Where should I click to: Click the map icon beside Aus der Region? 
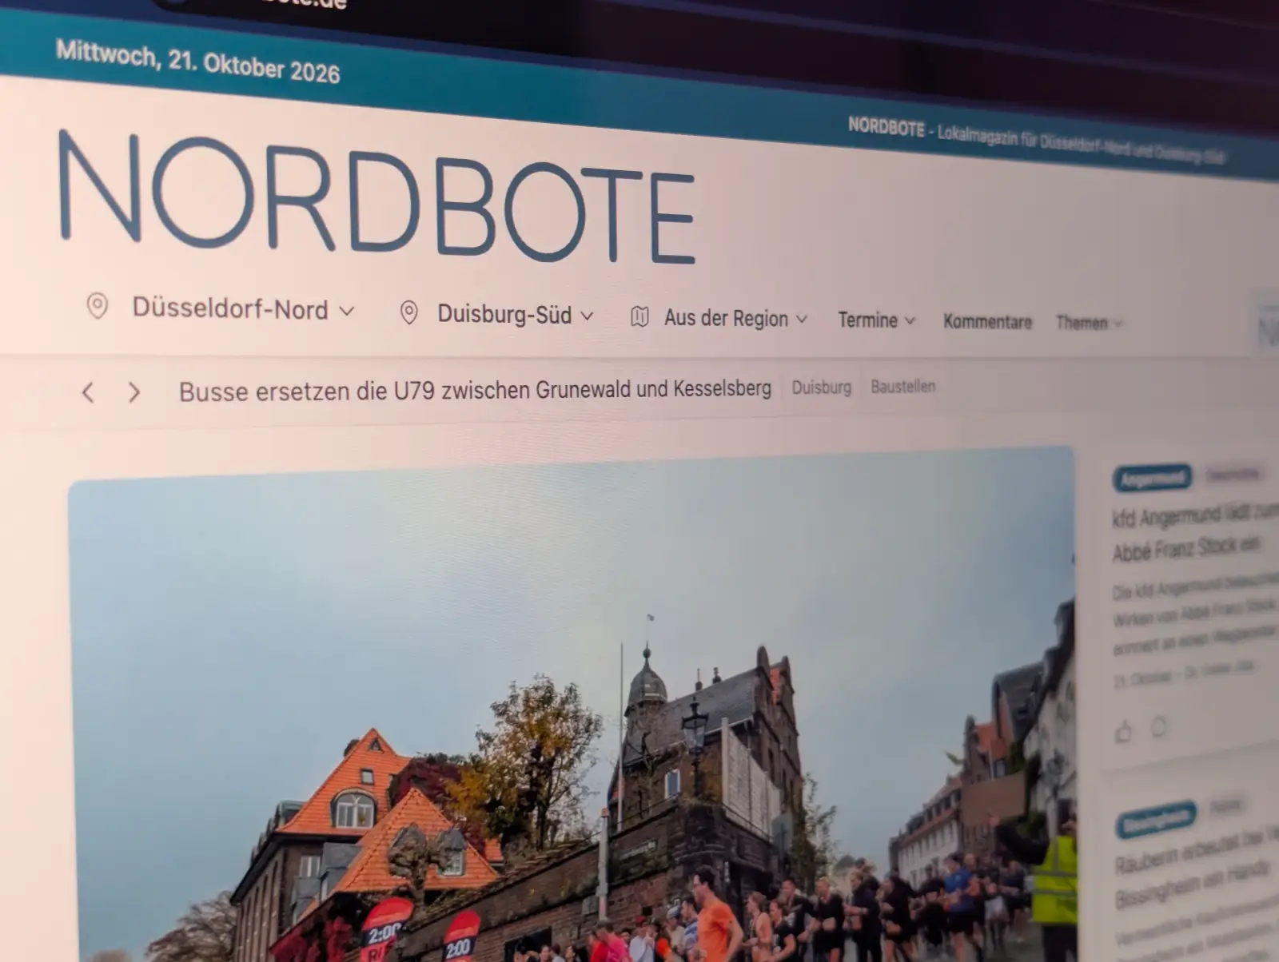point(639,316)
